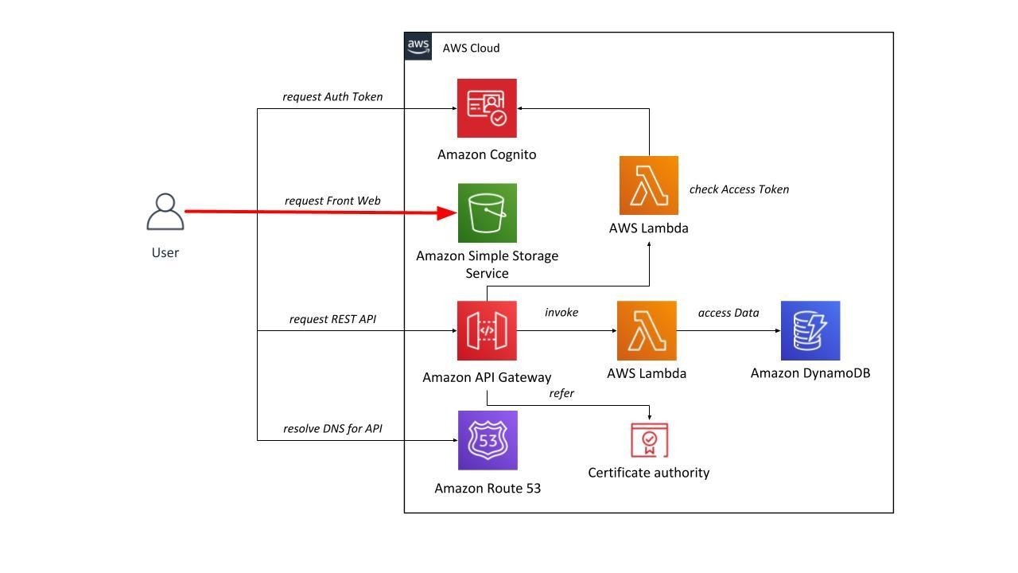The image size is (1018, 573).
Task: Select the 'request REST API' label
Action: pos(332,319)
